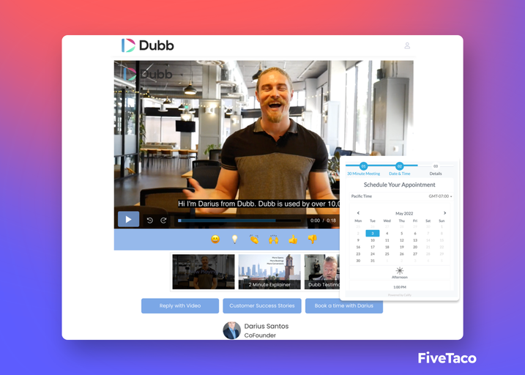Select the 1:00 PM time slot
Screen dimensions: 525x375
(x=400, y=287)
